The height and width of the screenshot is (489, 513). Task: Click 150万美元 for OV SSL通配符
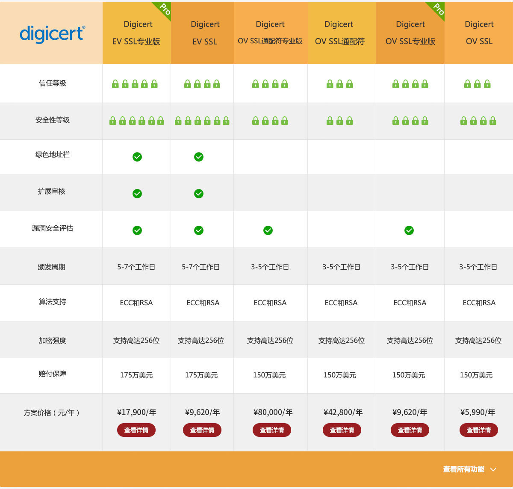340,375
